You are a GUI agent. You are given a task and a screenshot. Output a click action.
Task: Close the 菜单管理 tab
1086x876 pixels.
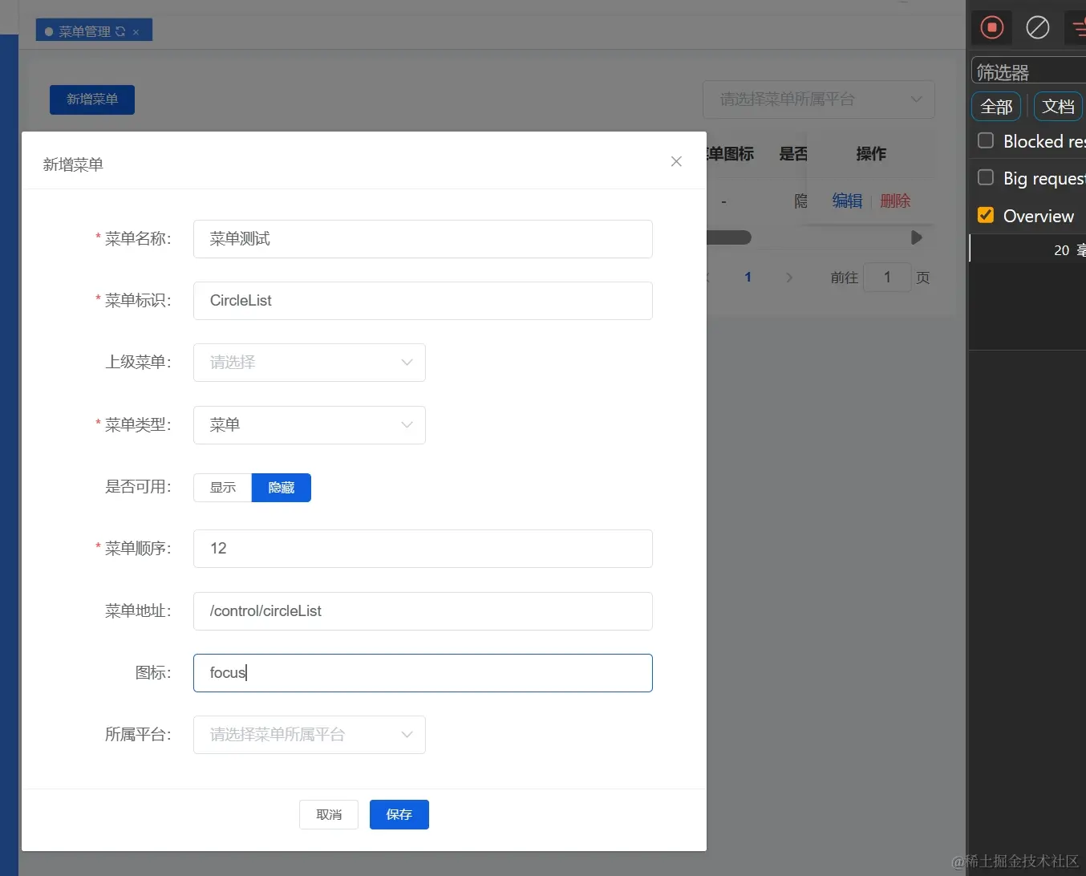(x=136, y=32)
